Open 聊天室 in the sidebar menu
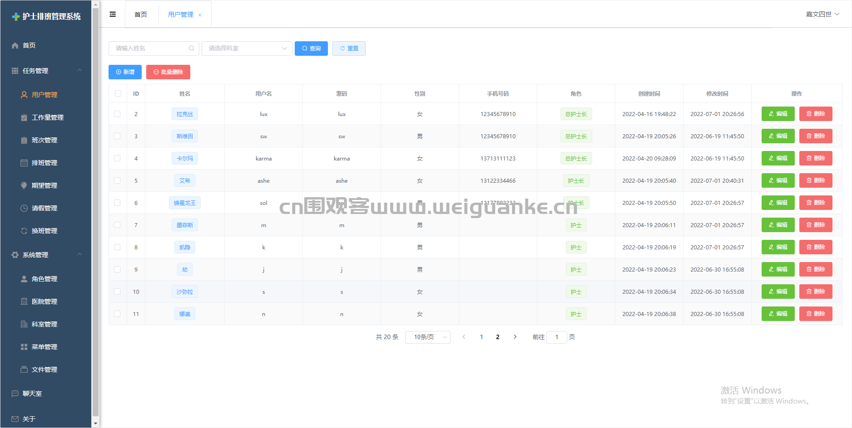Screen dimensions: 852x428 point(45,394)
